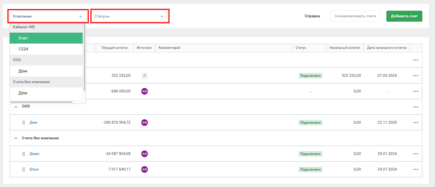The image size is (435, 187).
Task: Click the drag handle of Демо row
Action: pos(24,154)
